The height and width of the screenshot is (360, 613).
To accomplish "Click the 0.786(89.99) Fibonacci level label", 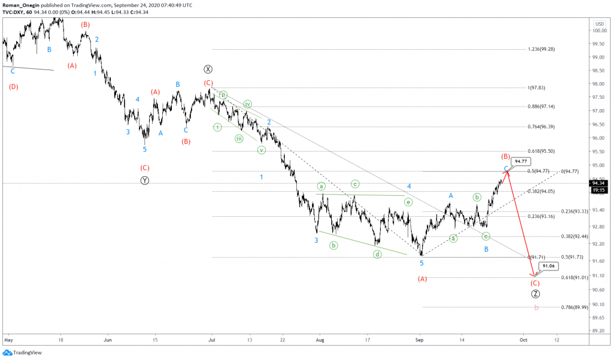I will 574,307.
